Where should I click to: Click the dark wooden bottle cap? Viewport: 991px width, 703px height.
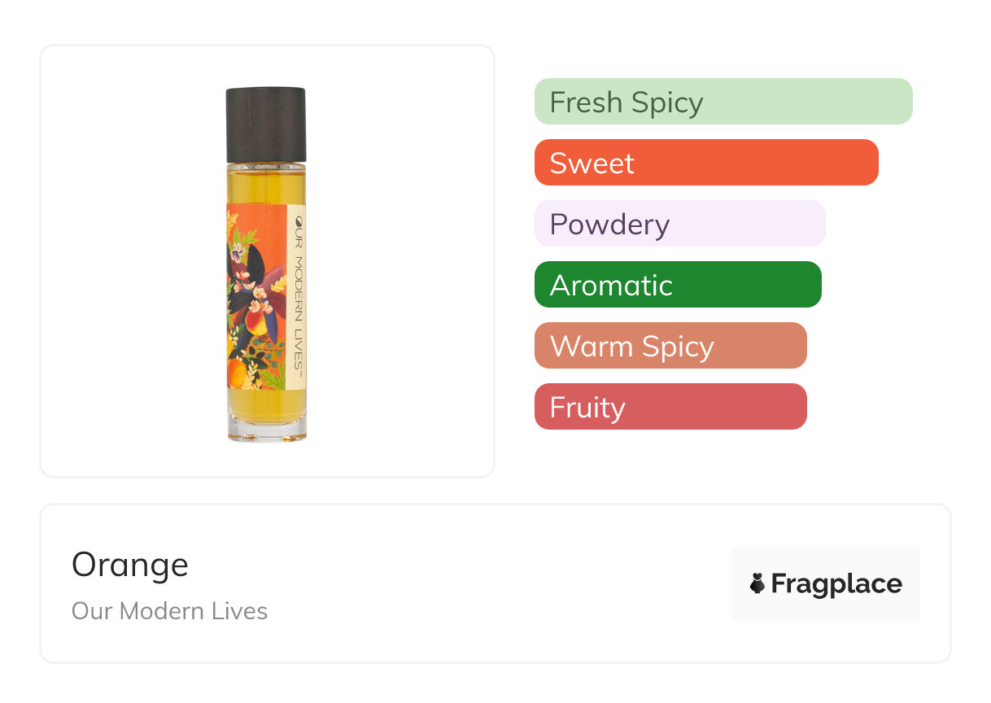[266, 124]
